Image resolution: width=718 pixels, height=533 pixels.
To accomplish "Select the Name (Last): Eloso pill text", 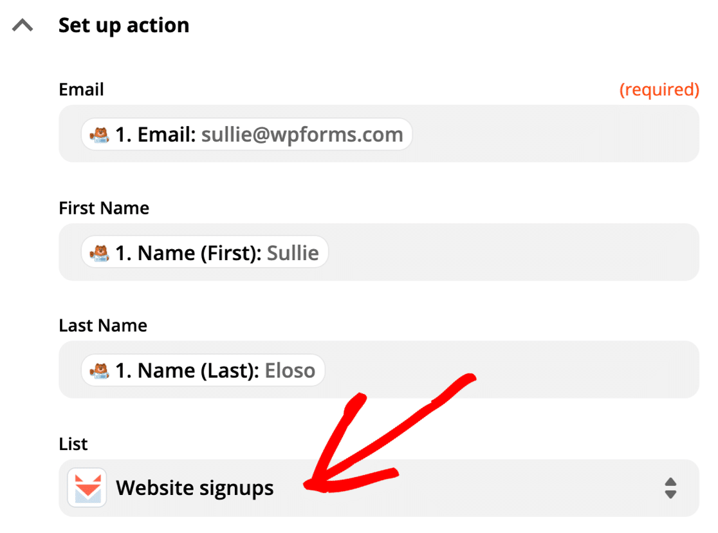I will pyautogui.click(x=215, y=371).
